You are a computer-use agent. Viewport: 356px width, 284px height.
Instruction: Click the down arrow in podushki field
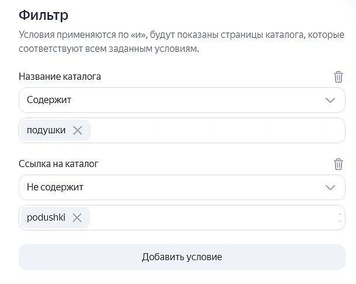pos(340,222)
